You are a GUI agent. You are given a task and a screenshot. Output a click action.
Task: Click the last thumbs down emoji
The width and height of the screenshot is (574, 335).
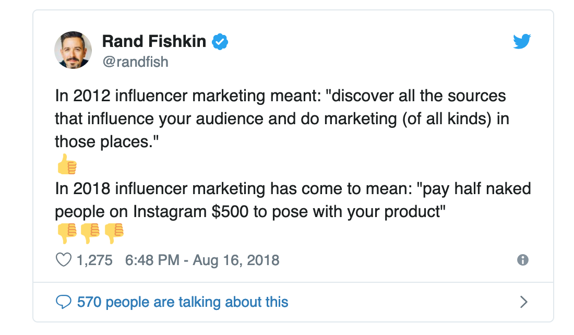[x=114, y=233]
